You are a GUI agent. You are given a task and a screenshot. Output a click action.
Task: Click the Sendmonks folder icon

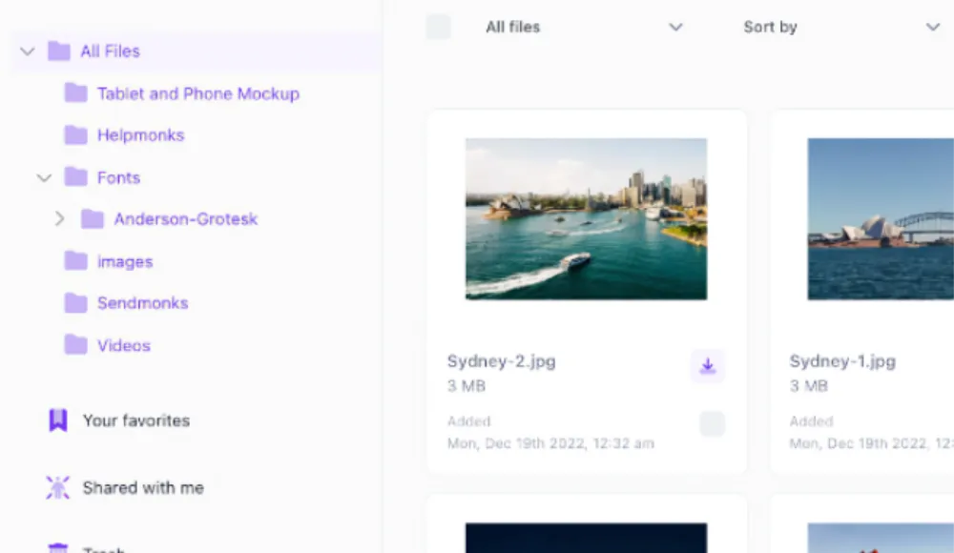click(76, 303)
